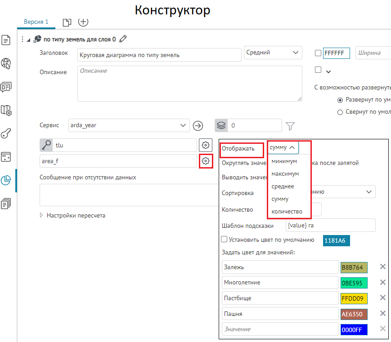The height and width of the screenshot is (342, 391).
Task: Open the 'Средний' title size dropdown
Action: click(x=272, y=53)
